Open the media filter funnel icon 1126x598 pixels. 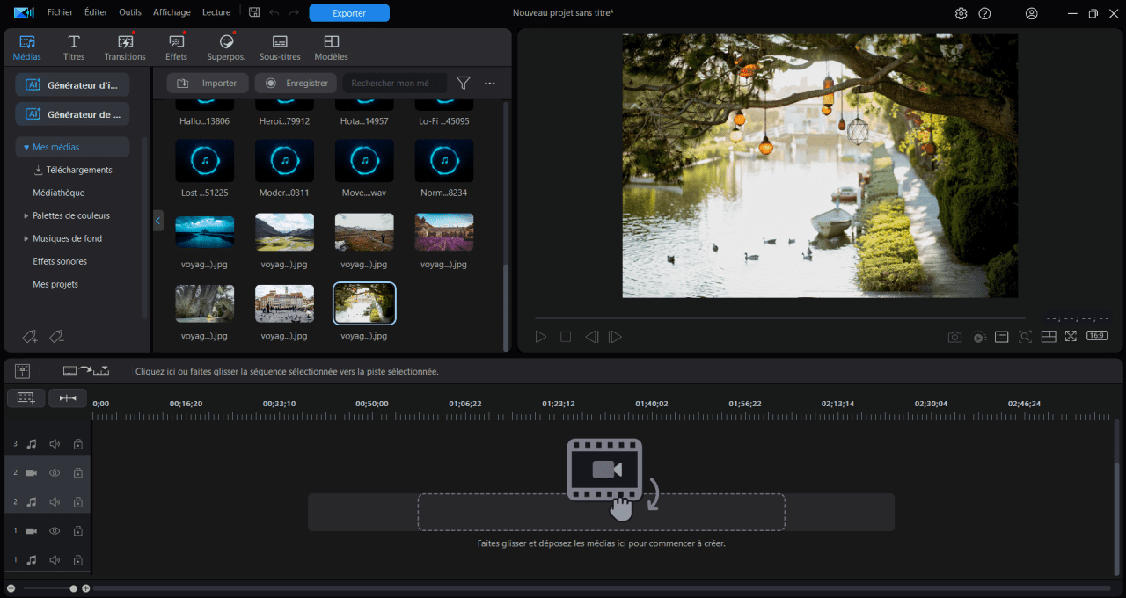point(463,83)
